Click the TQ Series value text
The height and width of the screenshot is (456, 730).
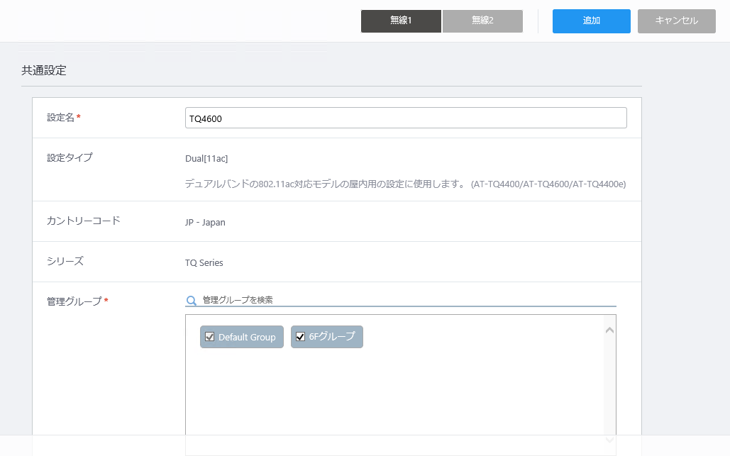[x=204, y=263]
